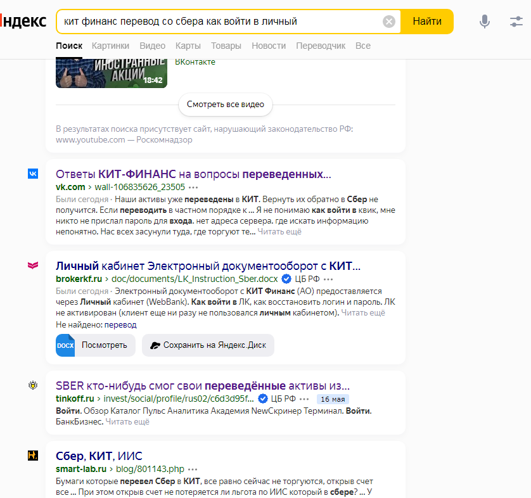Open the three-dot menu for the vk.com result
This screenshot has height=498, width=531.
(193, 187)
